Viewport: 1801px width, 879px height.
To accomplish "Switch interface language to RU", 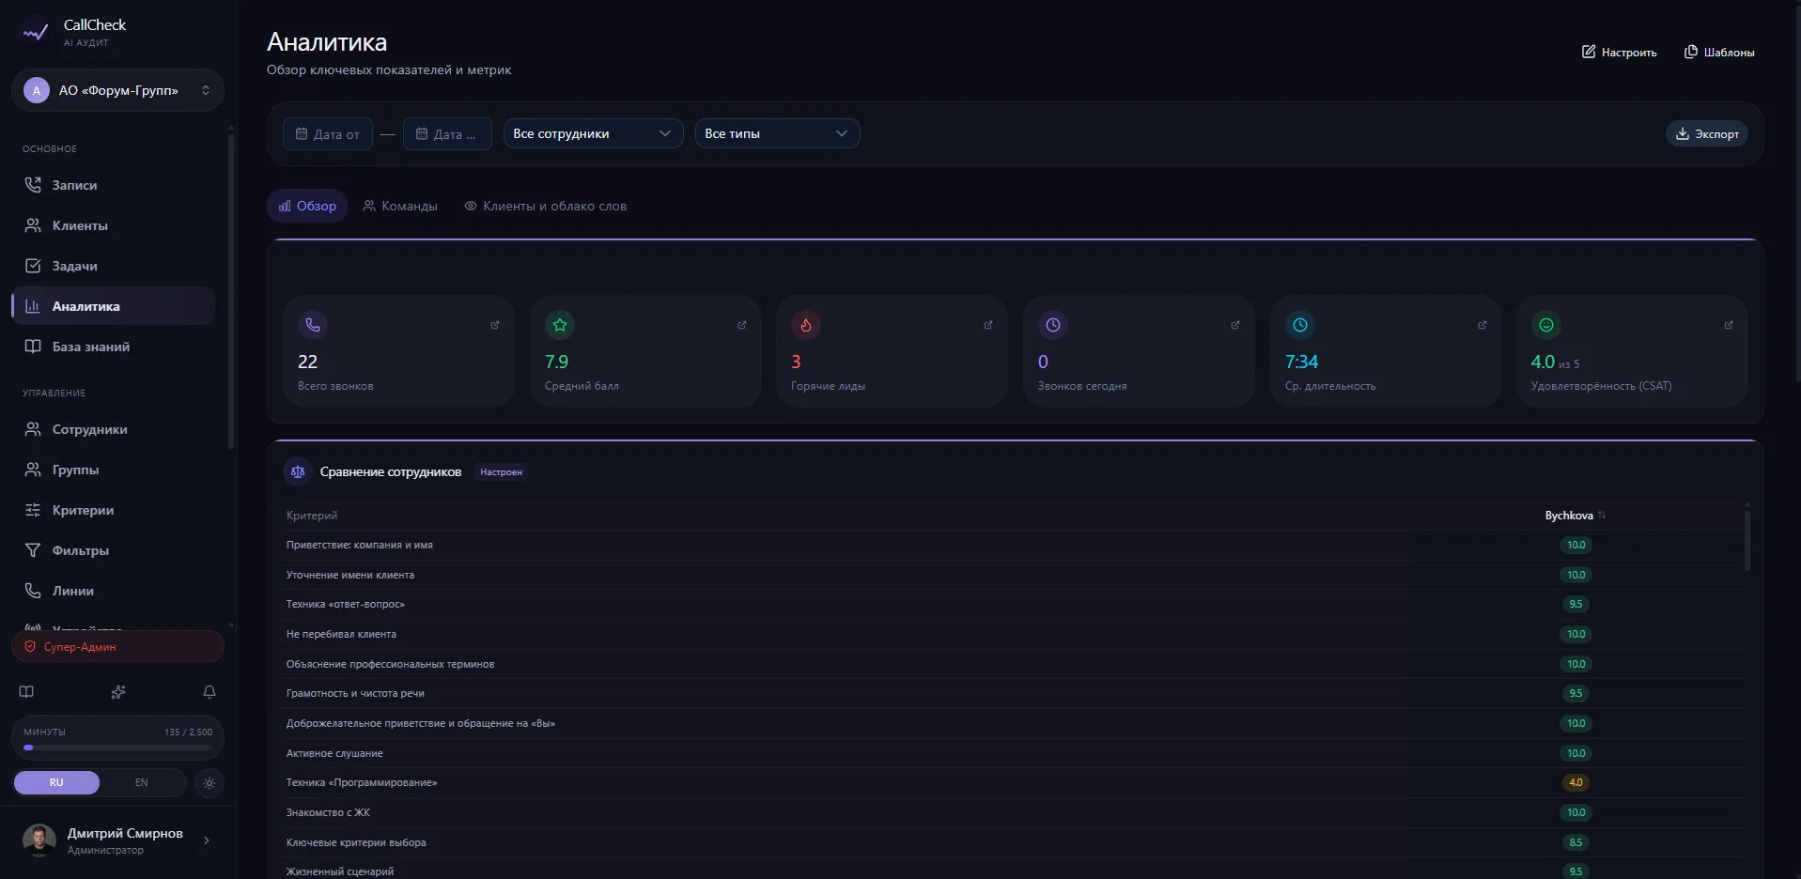I will coord(56,782).
